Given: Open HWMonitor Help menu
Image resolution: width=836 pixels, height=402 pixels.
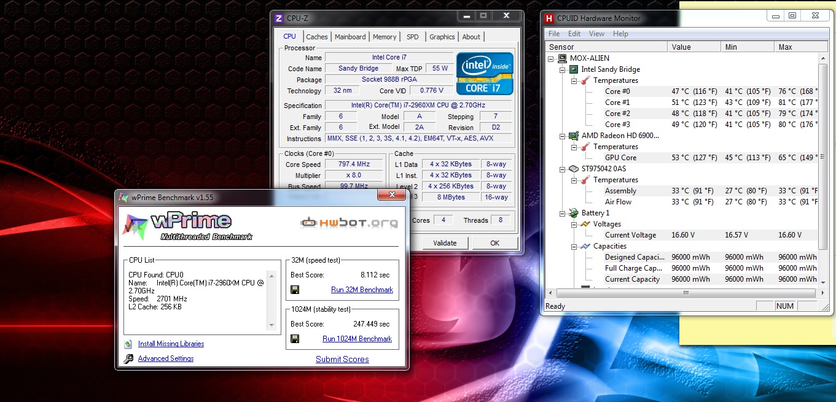Looking at the screenshot, I should [620, 34].
